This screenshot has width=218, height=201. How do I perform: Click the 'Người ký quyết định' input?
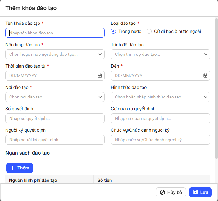55,140
